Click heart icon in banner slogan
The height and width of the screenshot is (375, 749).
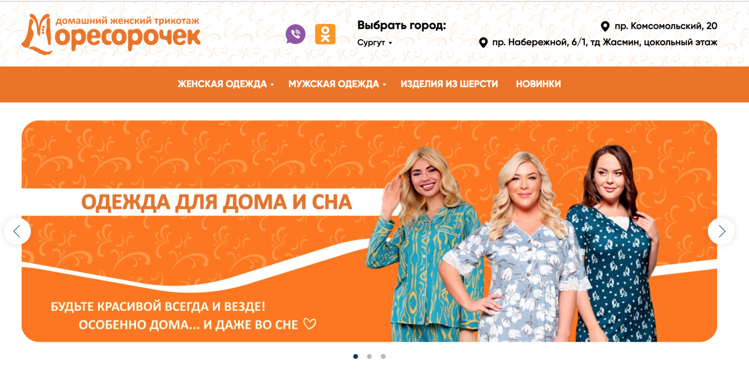pyautogui.click(x=310, y=324)
